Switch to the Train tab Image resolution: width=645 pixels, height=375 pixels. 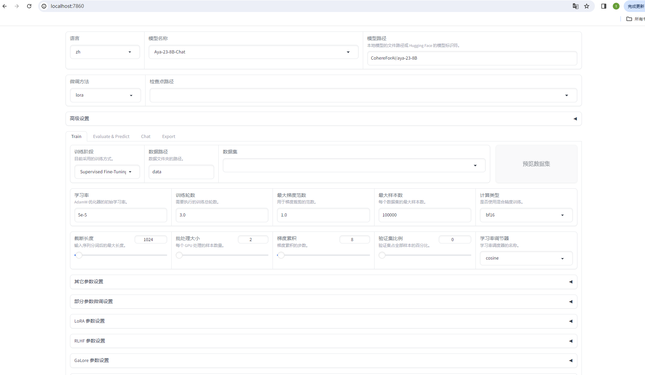tap(76, 136)
